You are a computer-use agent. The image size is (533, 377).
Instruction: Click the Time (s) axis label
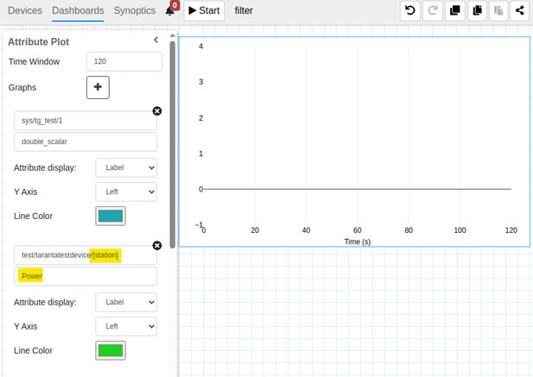pos(358,242)
